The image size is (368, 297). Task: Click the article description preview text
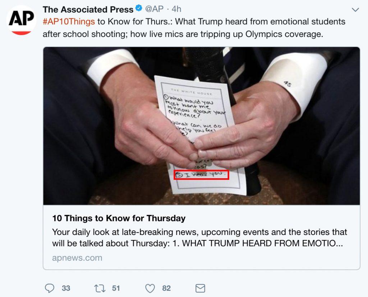(199, 237)
